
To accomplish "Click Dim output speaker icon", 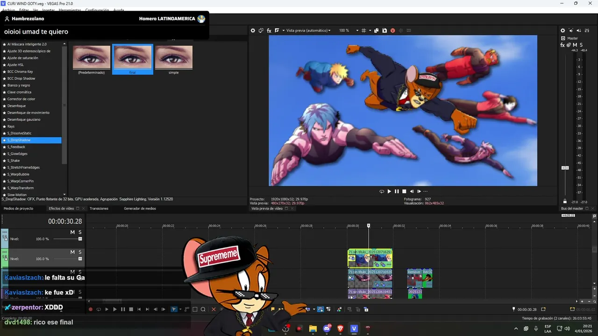I will (x=579, y=30).
